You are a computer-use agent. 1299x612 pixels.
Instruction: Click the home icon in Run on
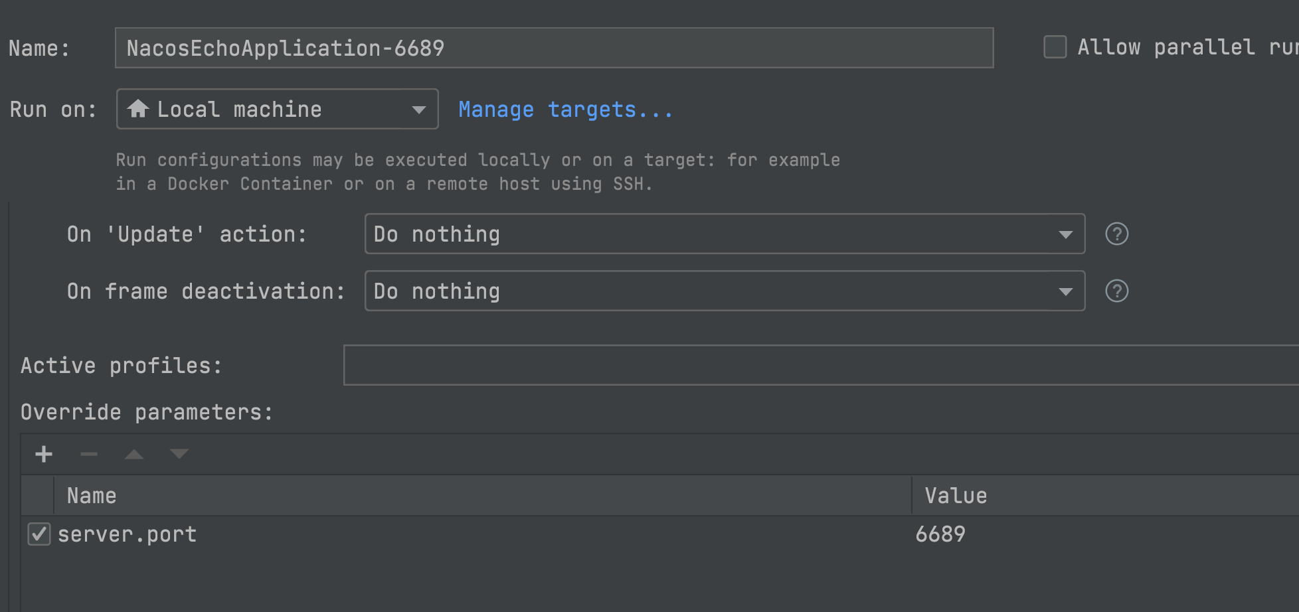tap(138, 109)
